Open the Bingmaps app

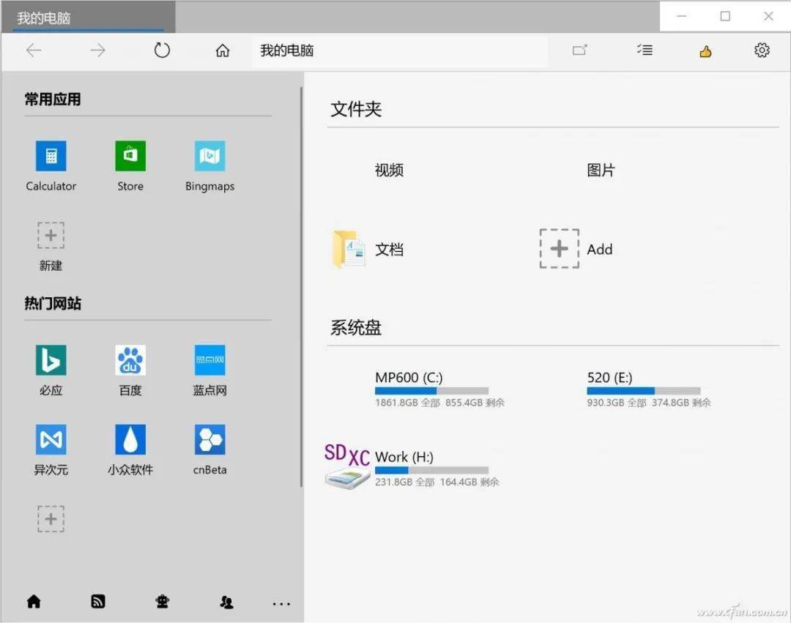(210, 166)
